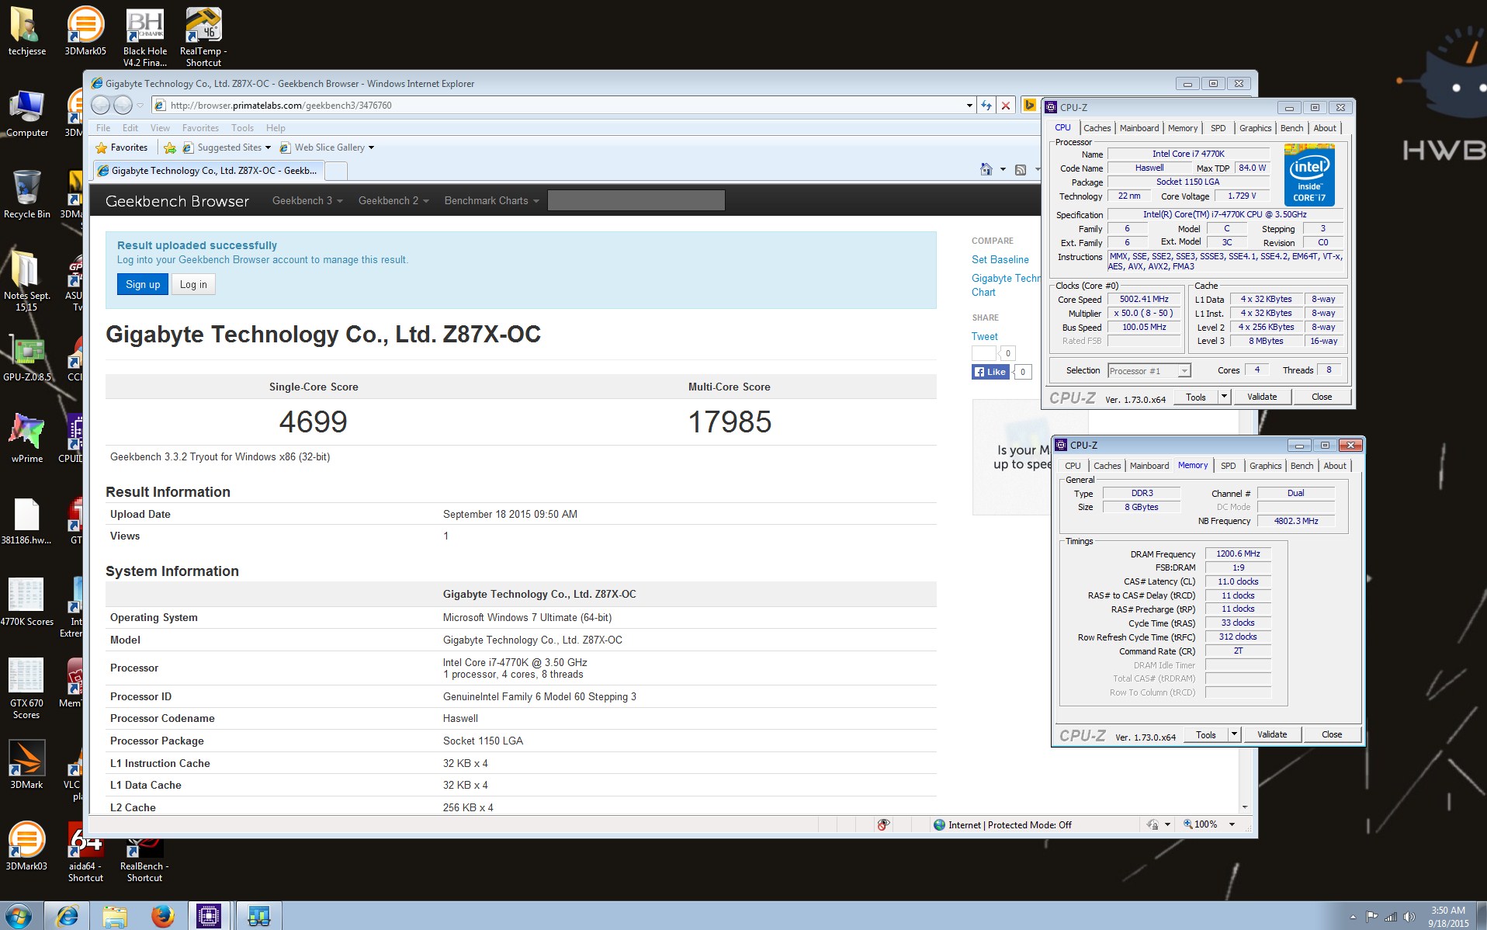Screen dimensions: 1487x930
Task: Open Tools dropdown arrow in Memory tab window
Action: point(1234,734)
